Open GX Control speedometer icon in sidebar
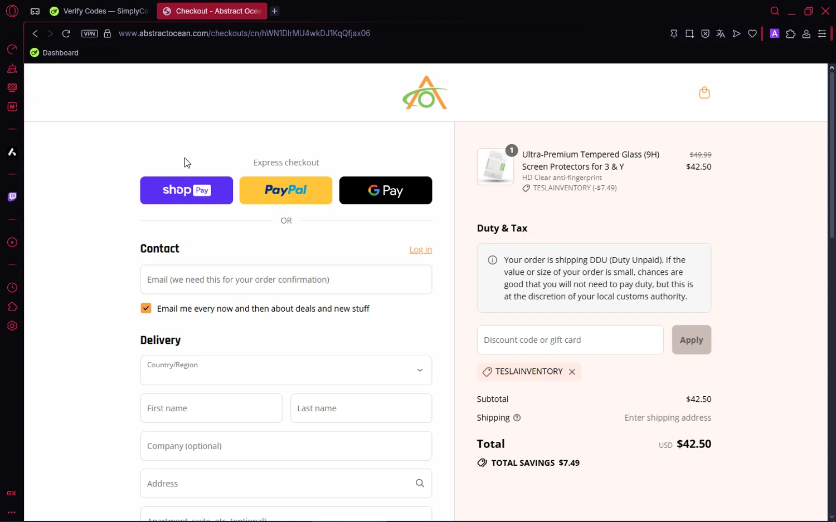Screen dimensions: 836x522 point(12,50)
